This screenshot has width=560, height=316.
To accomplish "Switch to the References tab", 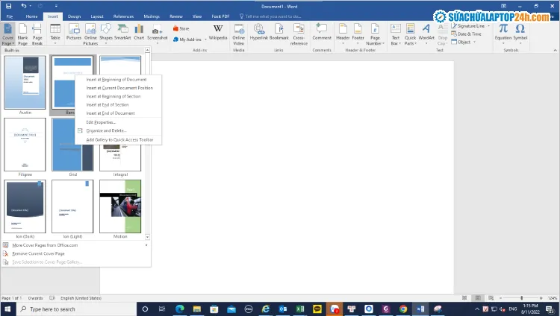I will pos(123,16).
